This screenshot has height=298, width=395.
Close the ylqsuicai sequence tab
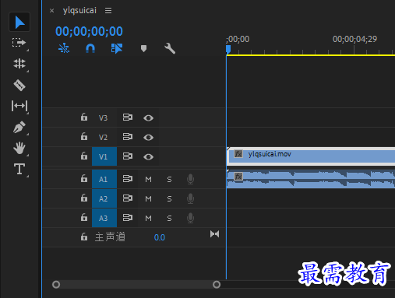pos(52,11)
